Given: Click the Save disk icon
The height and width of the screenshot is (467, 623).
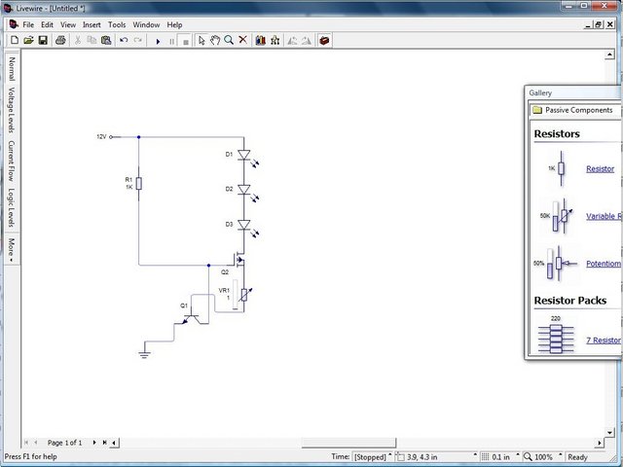Looking at the screenshot, I should [43, 40].
